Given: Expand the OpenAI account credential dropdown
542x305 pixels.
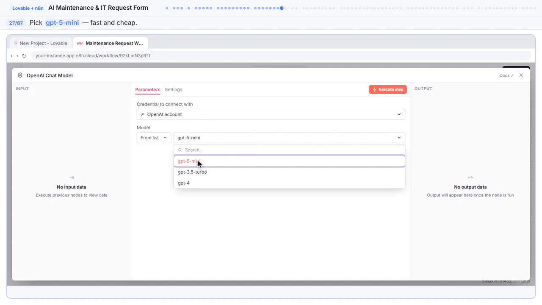Looking at the screenshot, I should coord(271,114).
